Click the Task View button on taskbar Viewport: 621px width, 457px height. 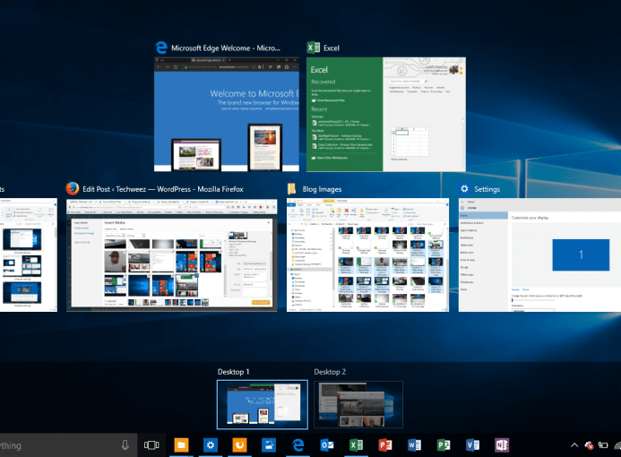point(151,445)
